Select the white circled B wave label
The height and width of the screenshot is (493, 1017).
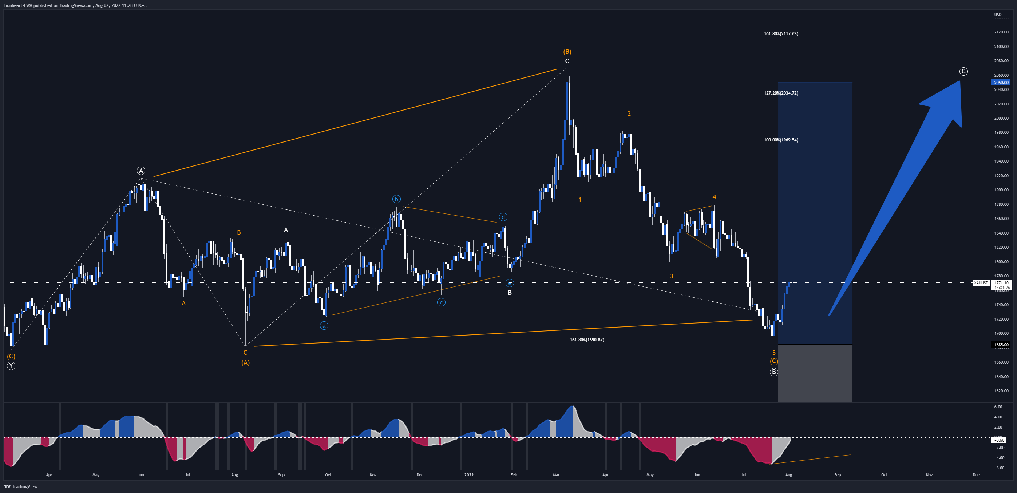[x=774, y=372]
